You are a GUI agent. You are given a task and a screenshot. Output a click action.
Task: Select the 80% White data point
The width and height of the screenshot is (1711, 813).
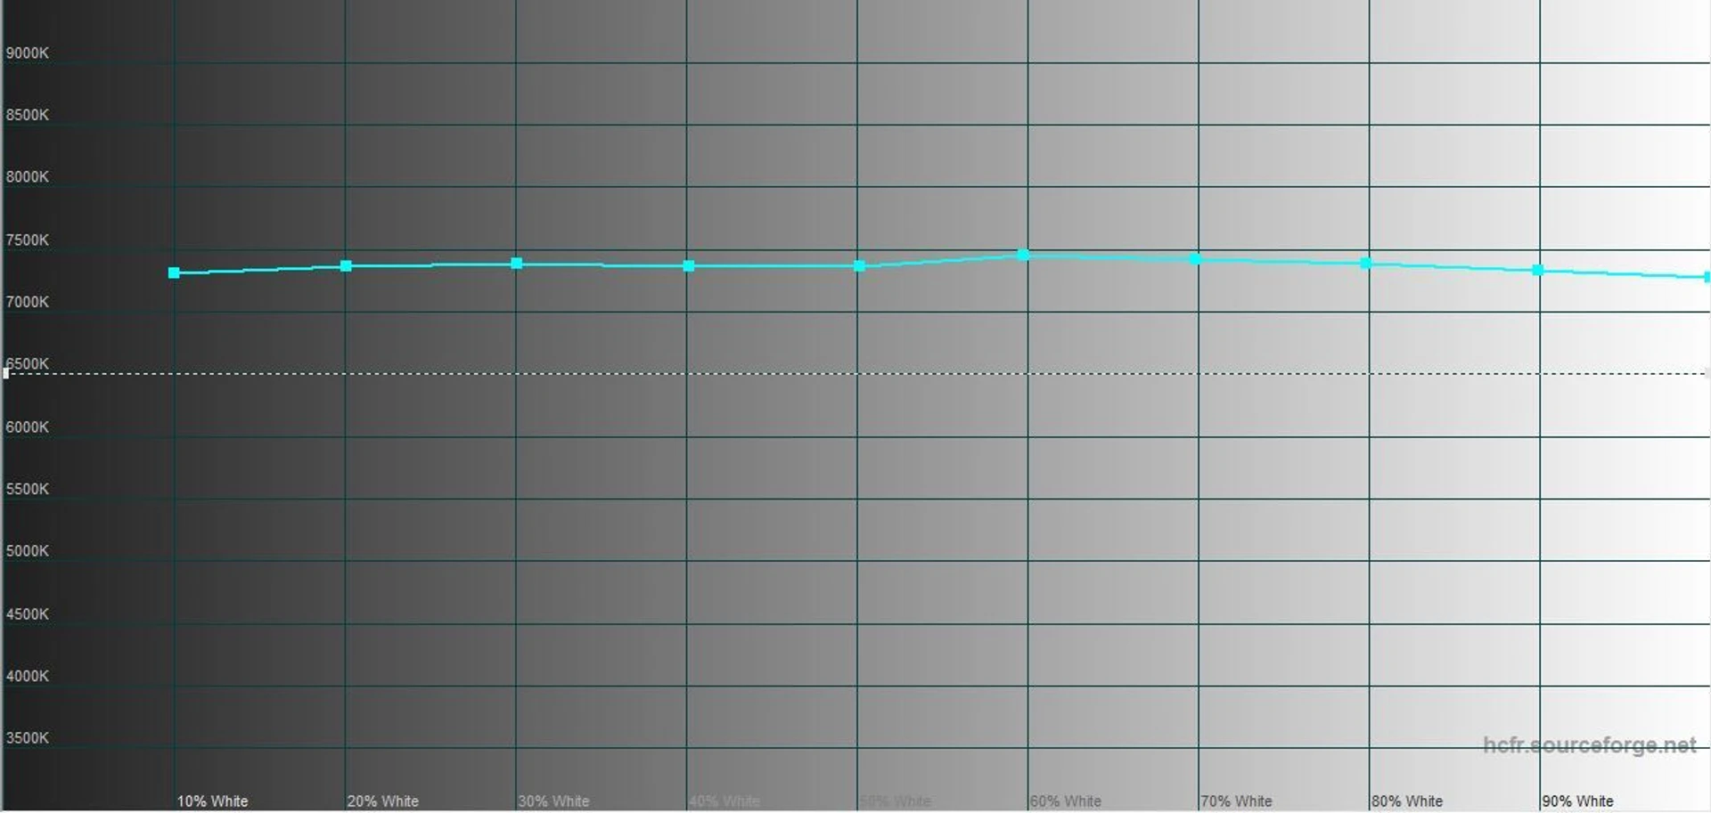pos(1366,264)
